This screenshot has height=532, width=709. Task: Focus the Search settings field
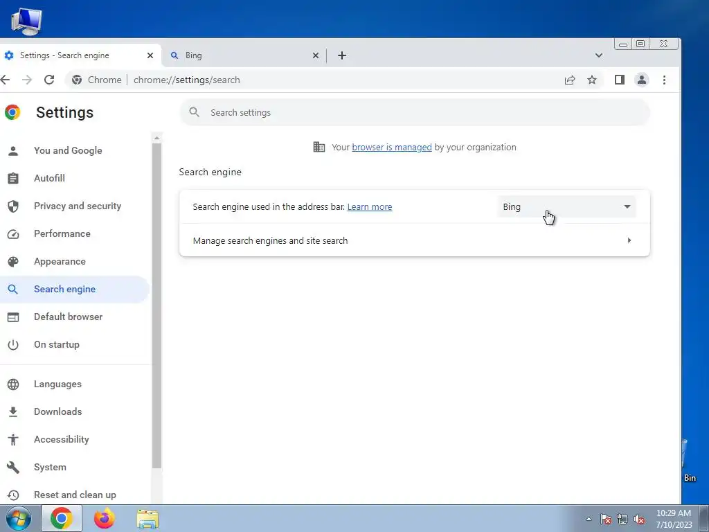415,113
